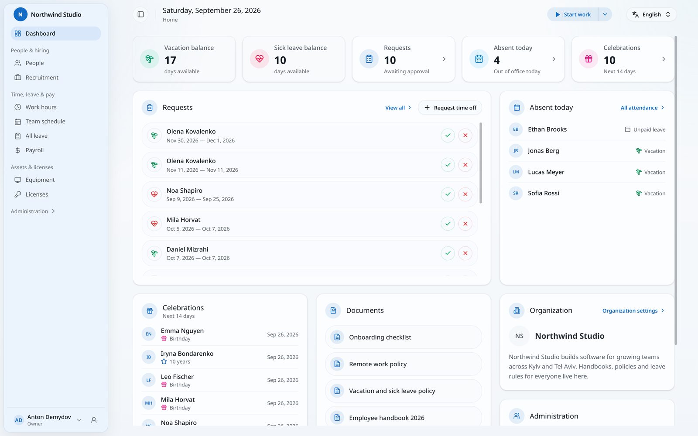Click View all requests link
The width and height of the screenshot is (698, 436).
[398, 108]
